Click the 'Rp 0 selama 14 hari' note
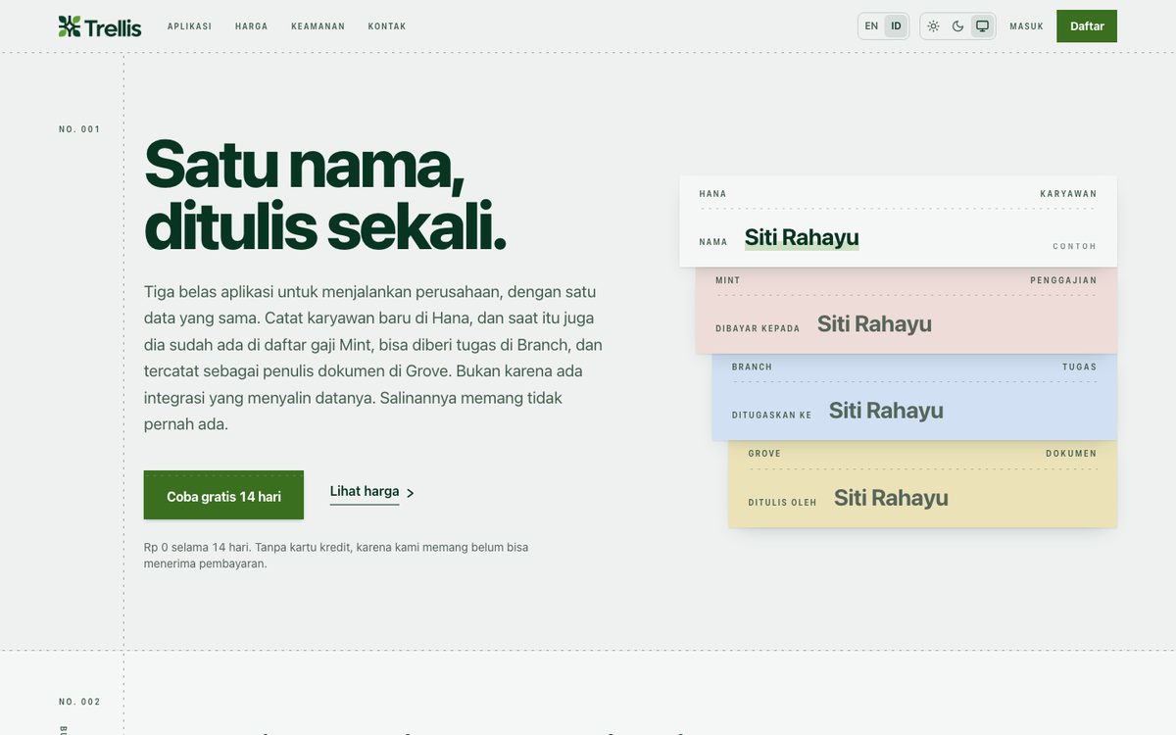The image size is (1176, 735). (x=336, y=555)
